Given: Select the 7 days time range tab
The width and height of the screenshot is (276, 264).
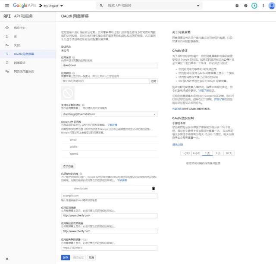Looking at the screenshot, I should pos(218,153).
